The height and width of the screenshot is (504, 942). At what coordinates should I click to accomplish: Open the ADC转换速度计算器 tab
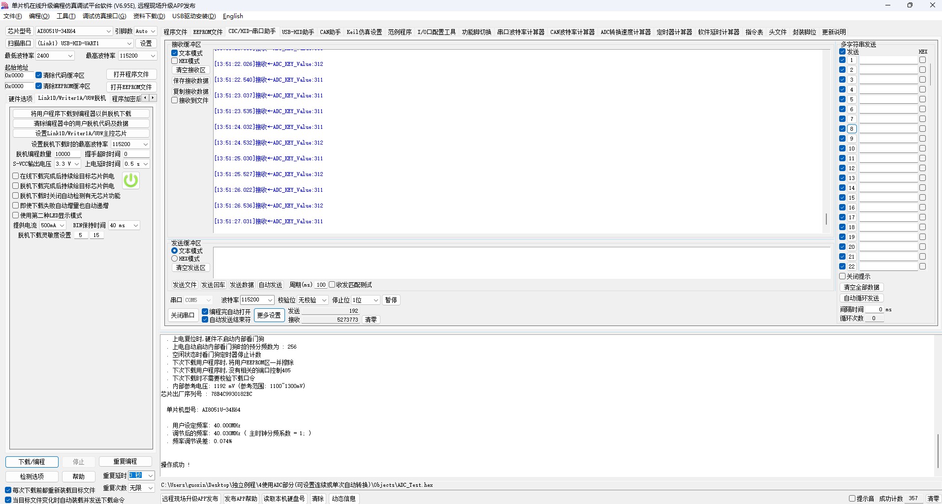626,32
